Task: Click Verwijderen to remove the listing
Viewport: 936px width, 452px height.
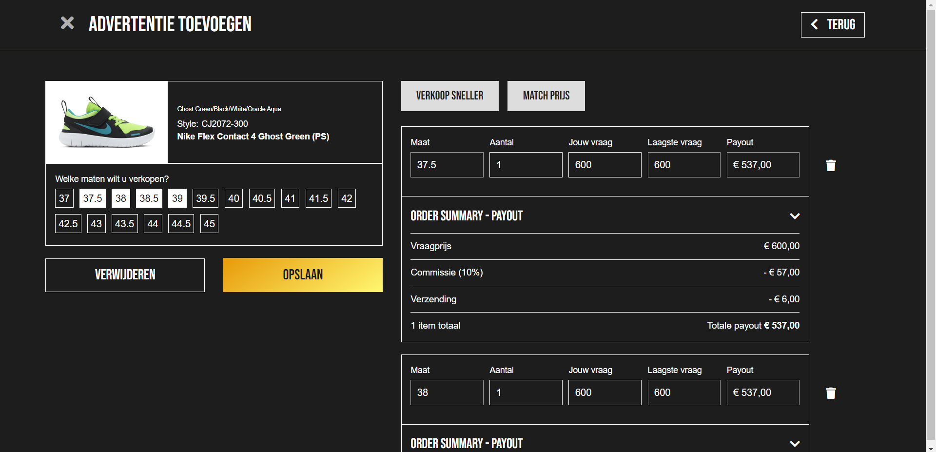Action: click(125, 275)
